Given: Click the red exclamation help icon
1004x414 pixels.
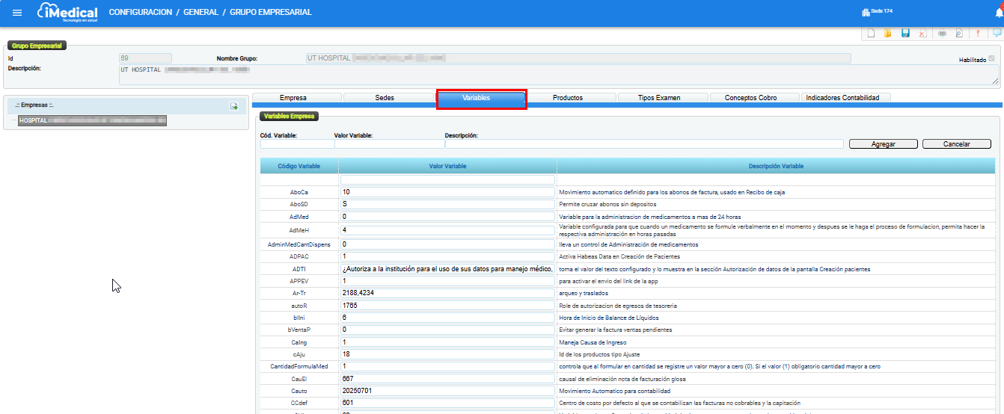Looking at the screenshot, I should click(978, 33).
